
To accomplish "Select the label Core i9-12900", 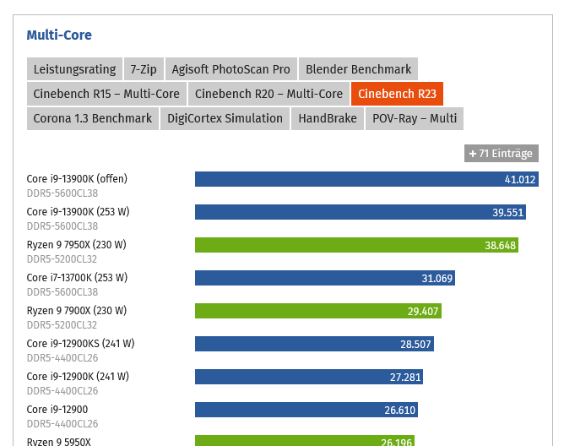I will click(57, 410).
